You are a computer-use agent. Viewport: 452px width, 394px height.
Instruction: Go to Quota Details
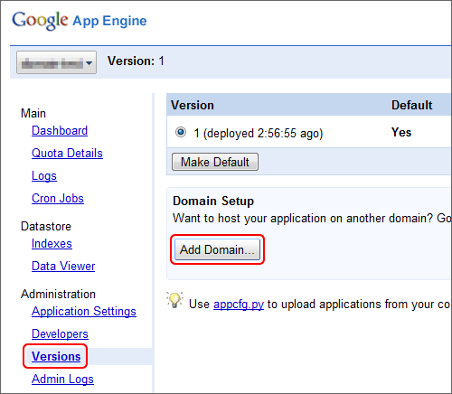(x=67, y=154)
